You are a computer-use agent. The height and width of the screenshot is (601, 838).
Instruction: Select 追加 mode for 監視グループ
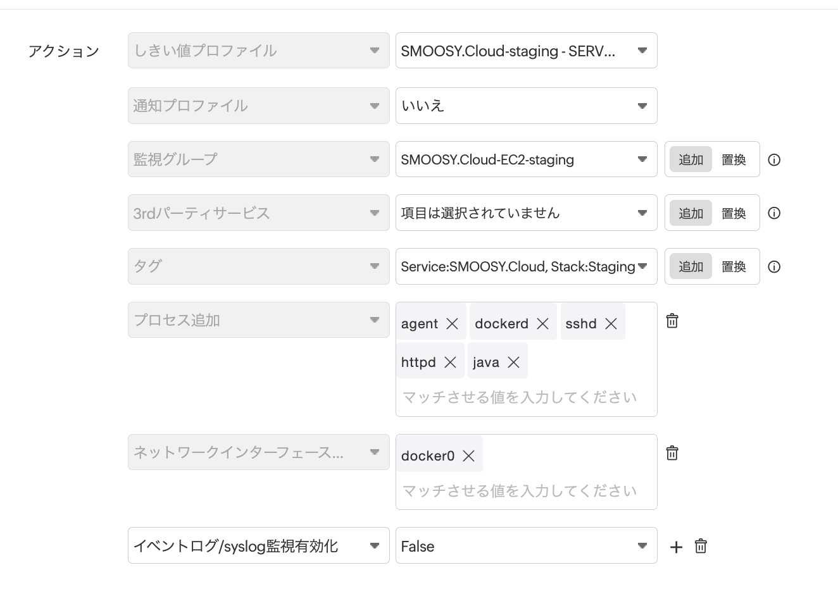(x=691, y=160)
